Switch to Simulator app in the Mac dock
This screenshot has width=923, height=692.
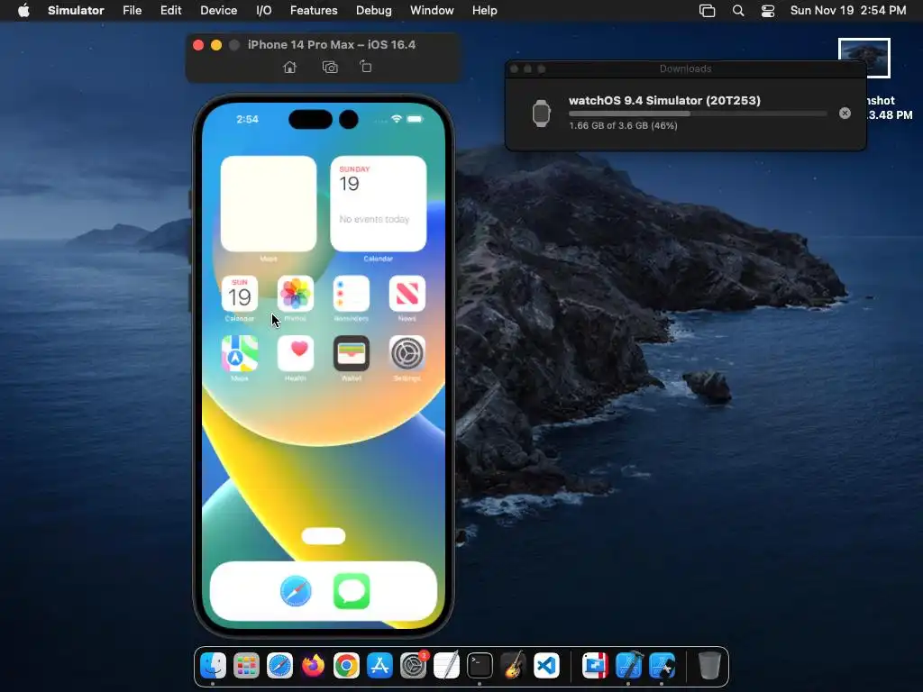[662, 666]
